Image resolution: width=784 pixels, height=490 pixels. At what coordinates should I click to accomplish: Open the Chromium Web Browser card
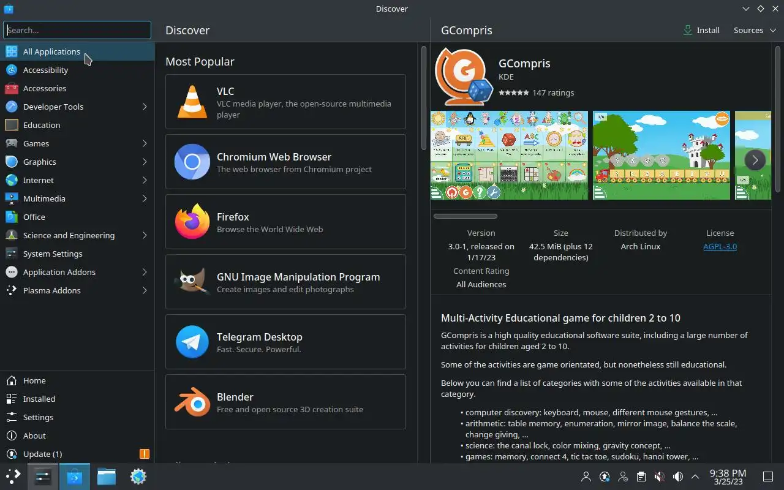coord(285,162)
